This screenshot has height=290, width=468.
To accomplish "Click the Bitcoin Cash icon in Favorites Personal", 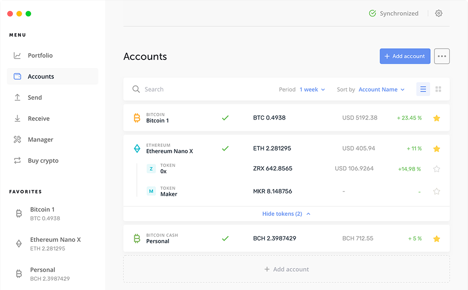I will 19,273.
